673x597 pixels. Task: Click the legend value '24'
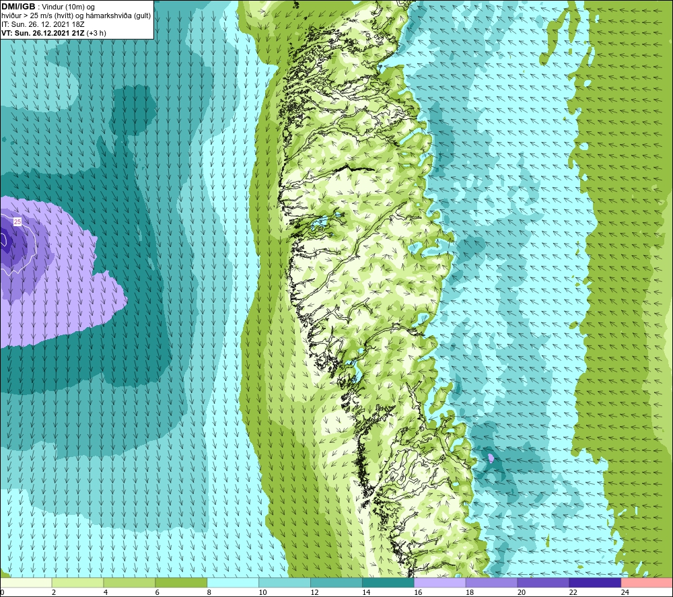(625, 592)
